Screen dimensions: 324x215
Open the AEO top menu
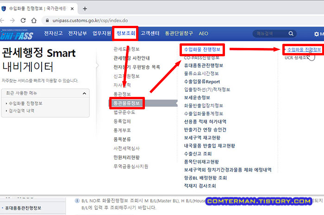[203, 33]
